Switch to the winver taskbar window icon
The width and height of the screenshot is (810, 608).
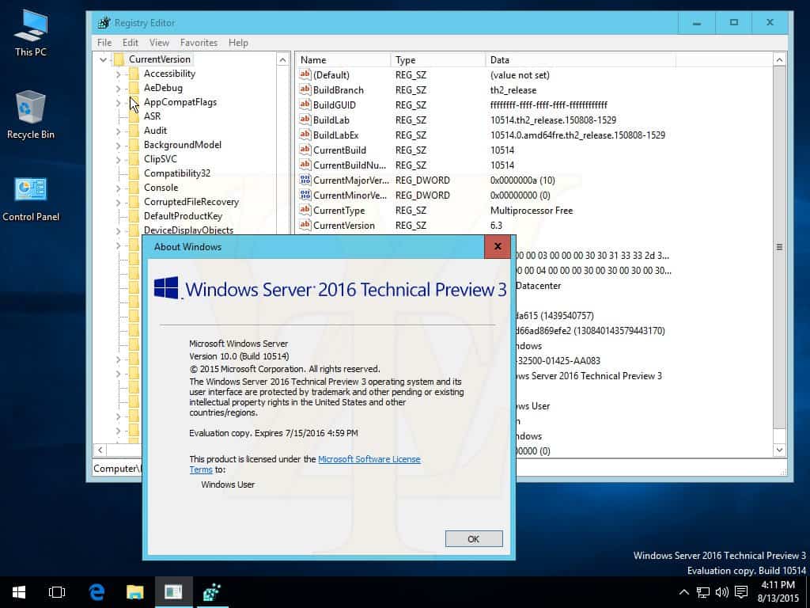pos(173,592)
